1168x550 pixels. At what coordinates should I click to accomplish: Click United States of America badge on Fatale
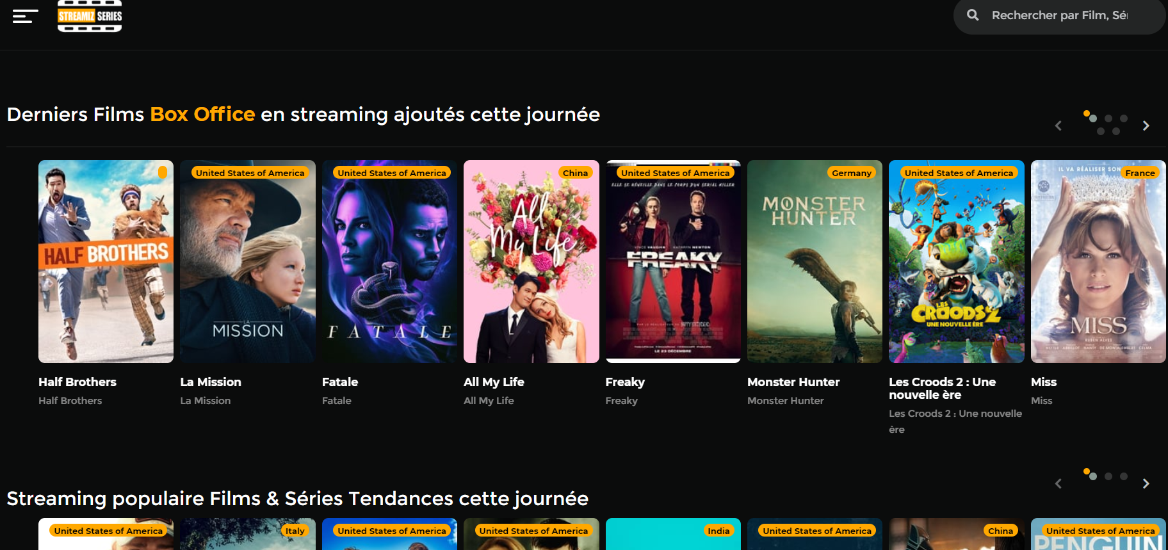pos(392,173)
